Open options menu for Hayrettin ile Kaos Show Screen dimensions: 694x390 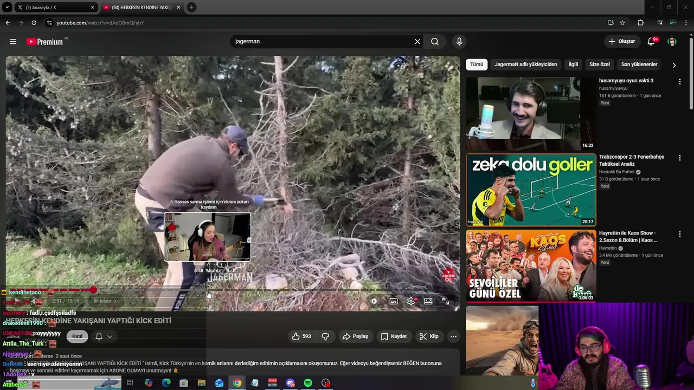tap(679, 234)
